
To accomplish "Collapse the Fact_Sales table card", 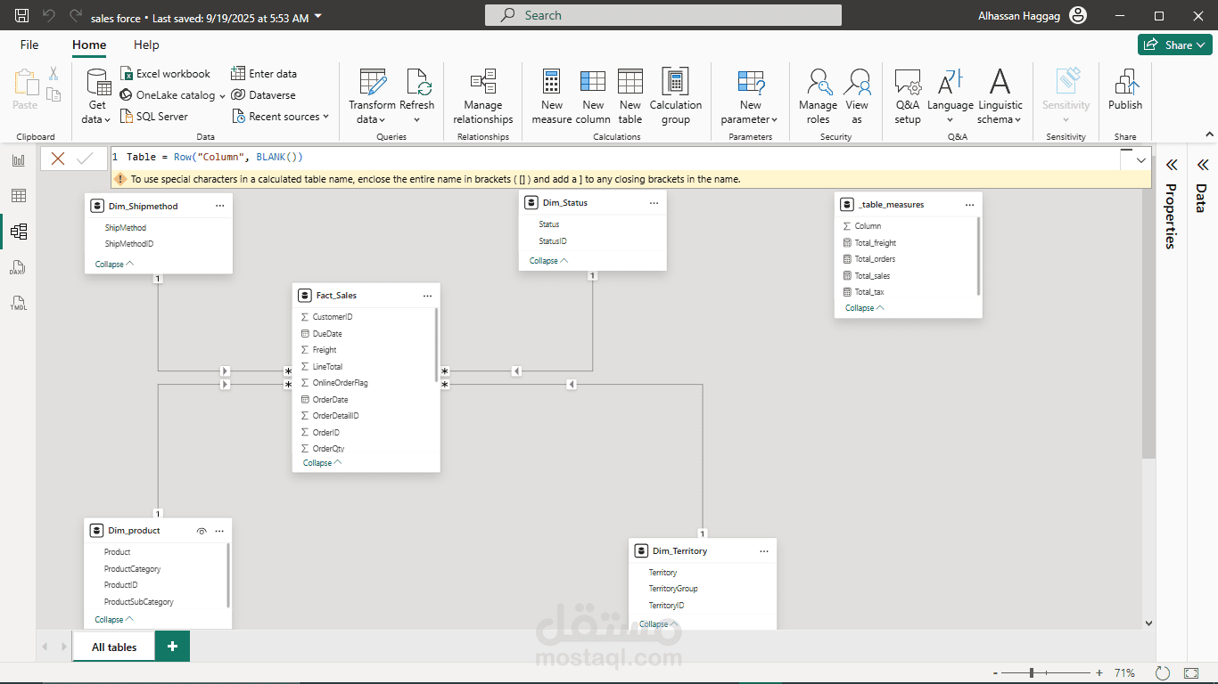I will [x=322, y=463].
